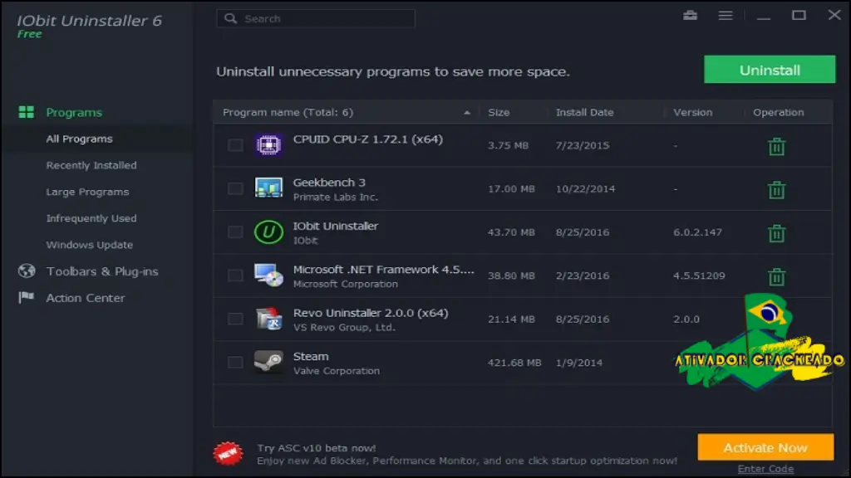Click the Action Center flag icon
Screen dimensions: 851x478
26,298
